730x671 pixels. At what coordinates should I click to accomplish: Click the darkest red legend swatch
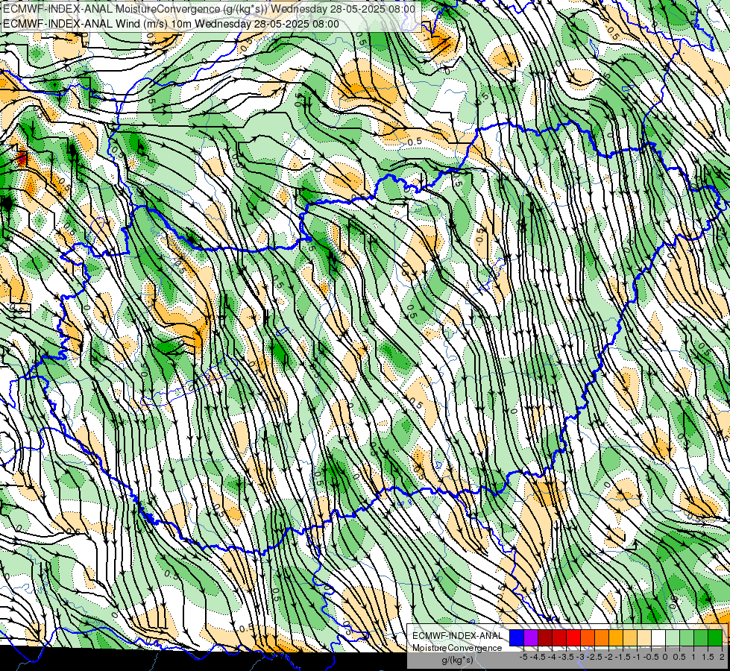[x=545, y=638]
